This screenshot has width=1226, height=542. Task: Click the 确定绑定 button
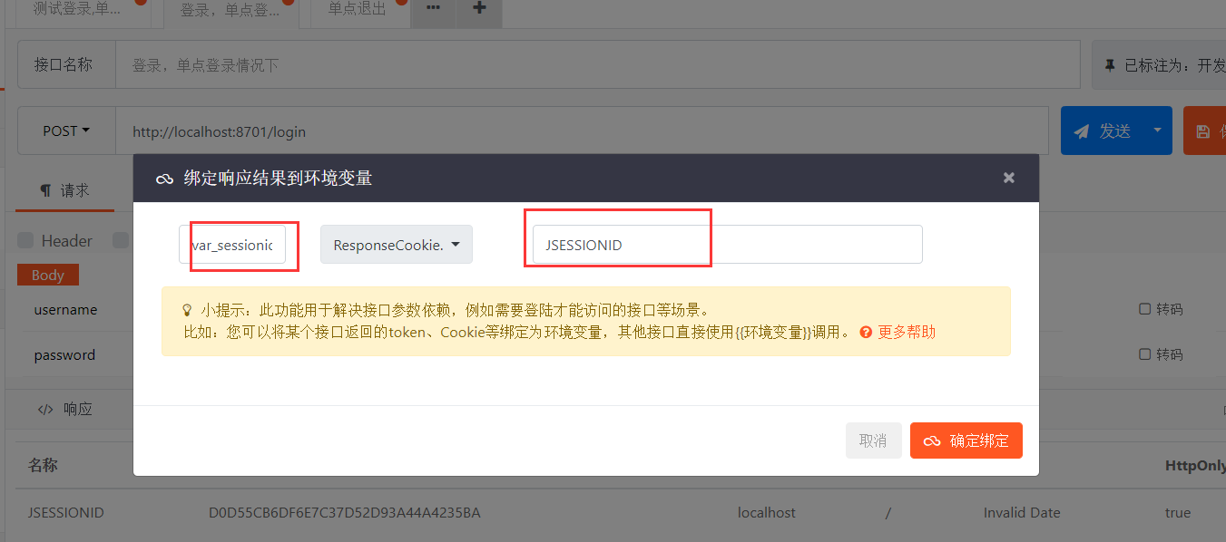[966, 440]
